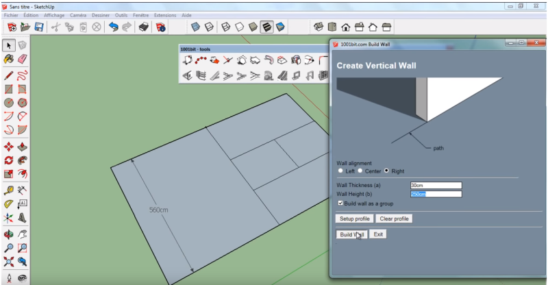The height and width of the screenshot is (285, 548).
Task: Pick the Text label tool
Action: [x=23, y=204]
